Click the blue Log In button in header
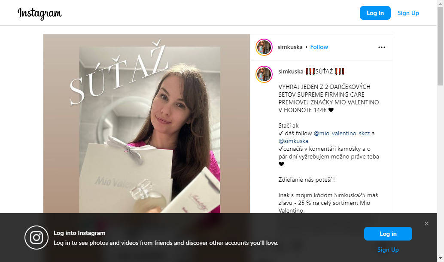Screen dimensions: 444x262 (375, 13)
